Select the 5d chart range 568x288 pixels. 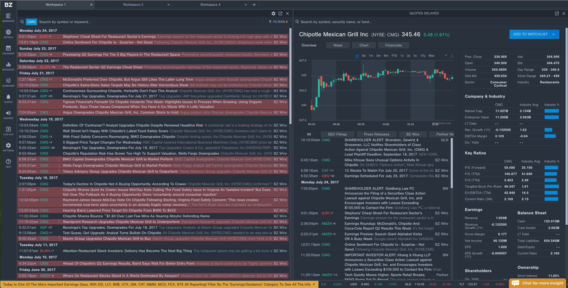[363, 56]
